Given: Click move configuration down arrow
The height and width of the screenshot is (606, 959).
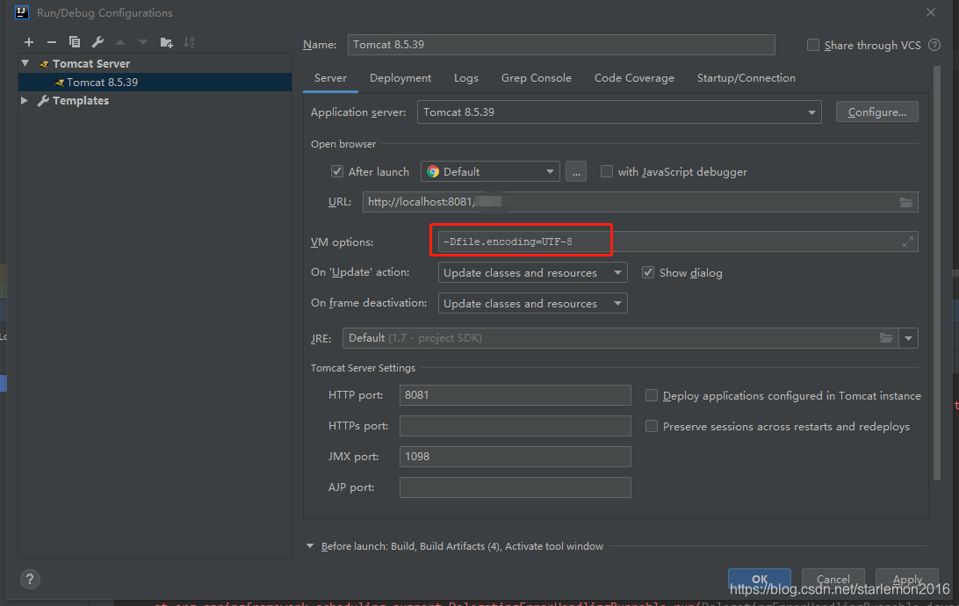Looking at the screenshot, I should tap(143, 42).
